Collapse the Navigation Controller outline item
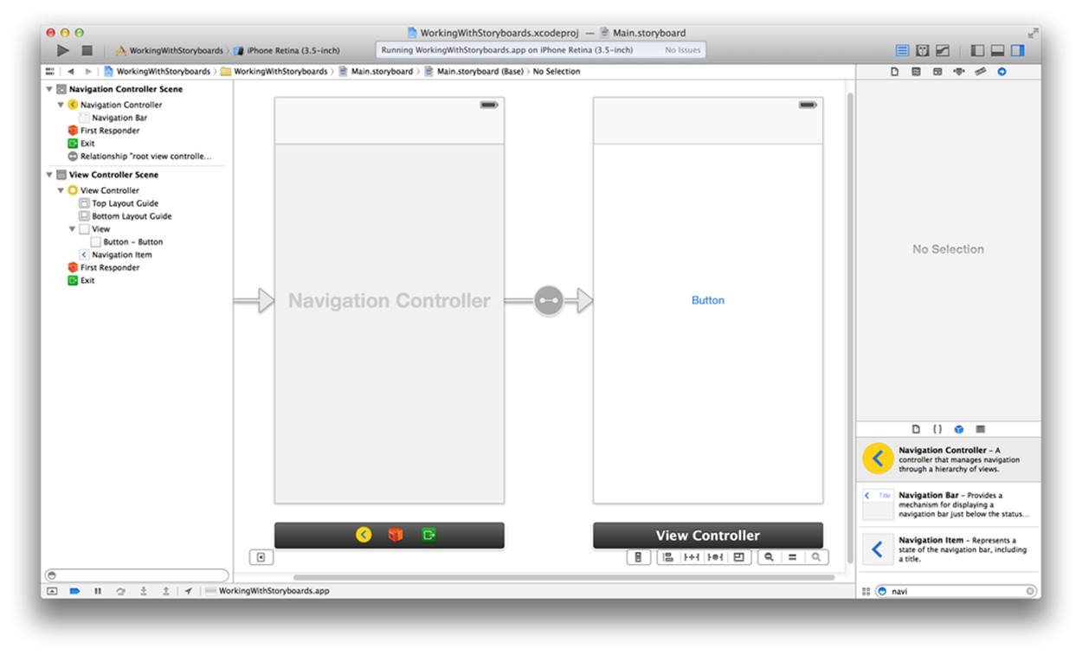The image size is (1082, 655). (x=61, y=105)
